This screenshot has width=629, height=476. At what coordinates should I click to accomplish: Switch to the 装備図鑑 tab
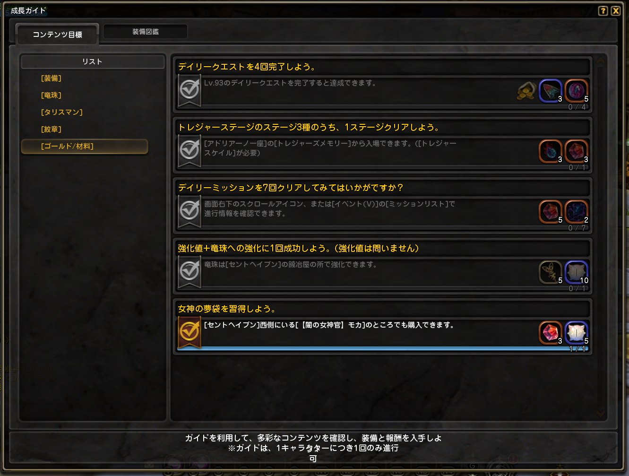[146, 32]
